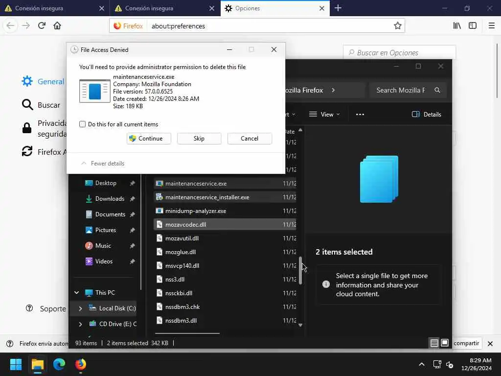
Task: Open Pictures in Explorer sidebar
Action: click(x=106, y=230)
